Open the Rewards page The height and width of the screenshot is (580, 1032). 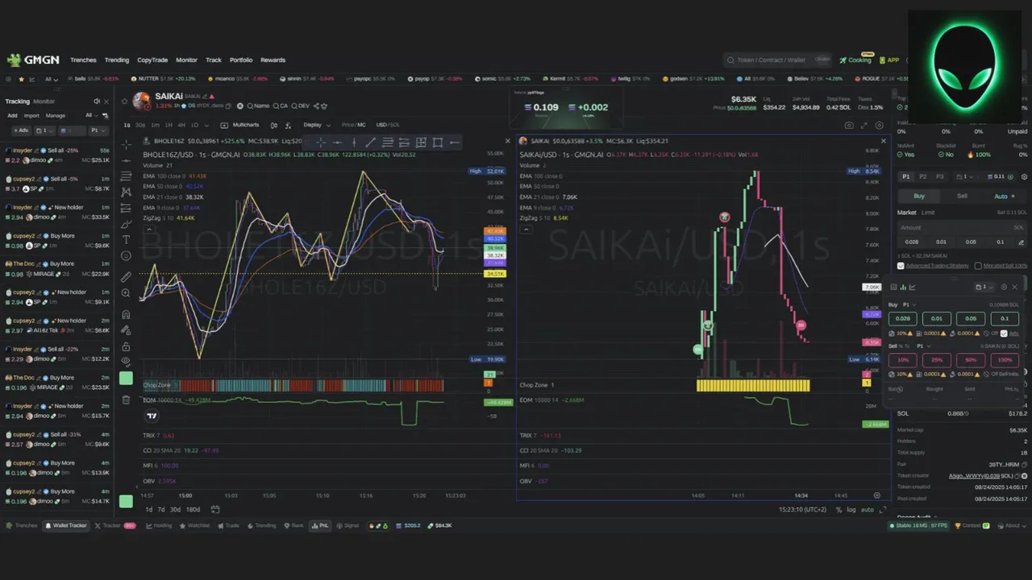[x=273, y=60]
